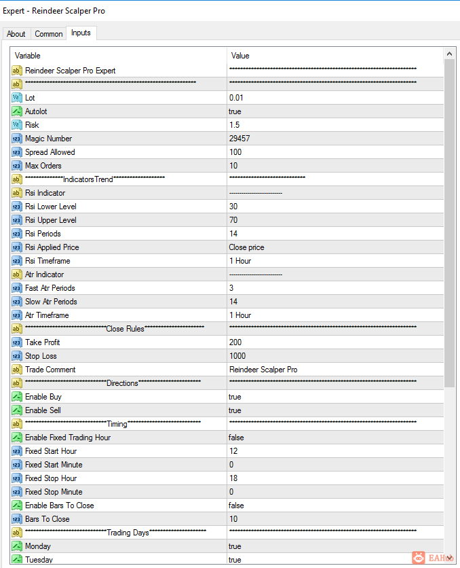
Task: Edit the Stop Loss value 1000
Action: click(x=335, y=356)
